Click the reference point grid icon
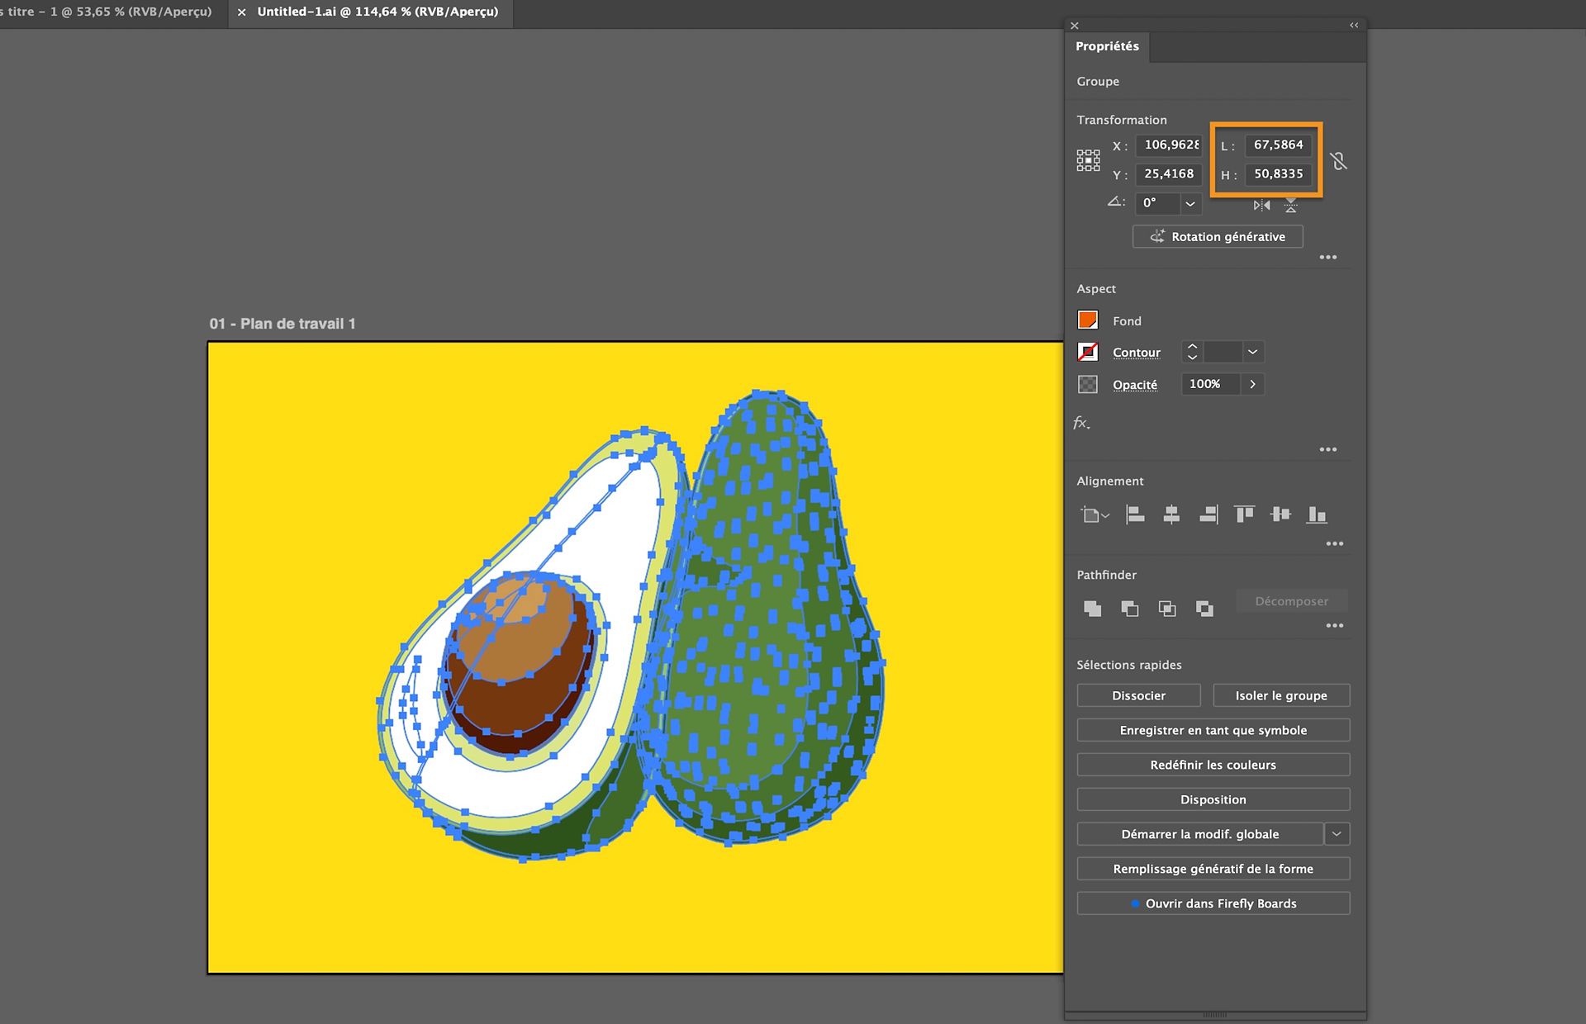 pos(1088,160)
